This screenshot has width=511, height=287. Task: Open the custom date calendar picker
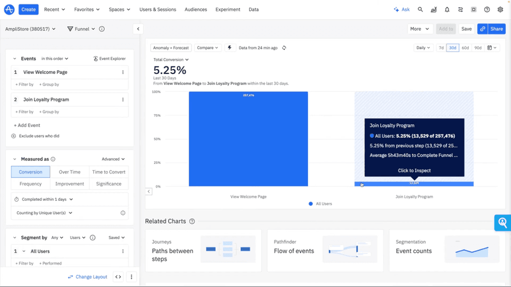[492, 48]
